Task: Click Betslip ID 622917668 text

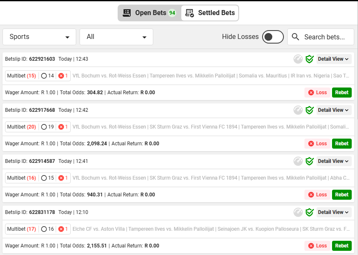Action: point(30,110)
